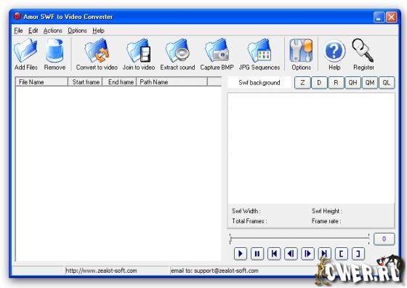Image resolution: width=407 pixels, height=288 pixels.
Task: Open the blue Help question icon
Action: coord(334,51)
